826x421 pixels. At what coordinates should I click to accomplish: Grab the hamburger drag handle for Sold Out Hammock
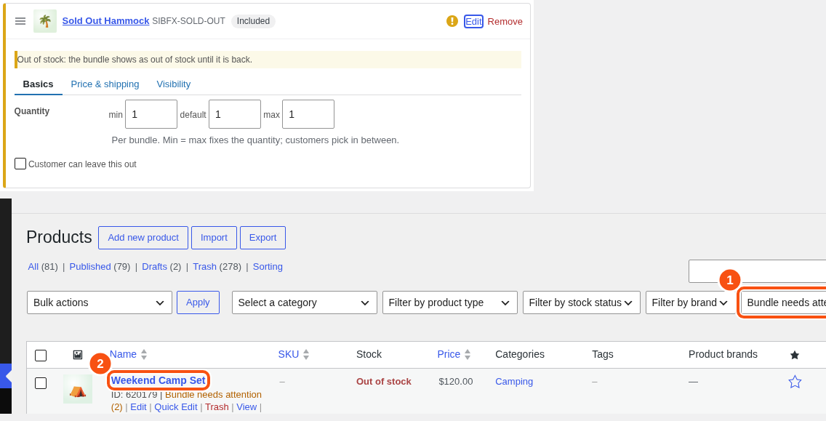coord(20,21)
